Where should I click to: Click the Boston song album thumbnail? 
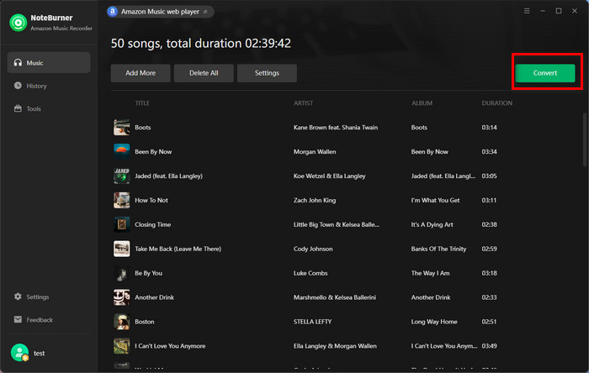click(122, 322)
